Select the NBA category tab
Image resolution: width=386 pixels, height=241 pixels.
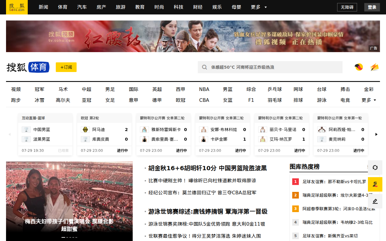(x=204, y=89)
